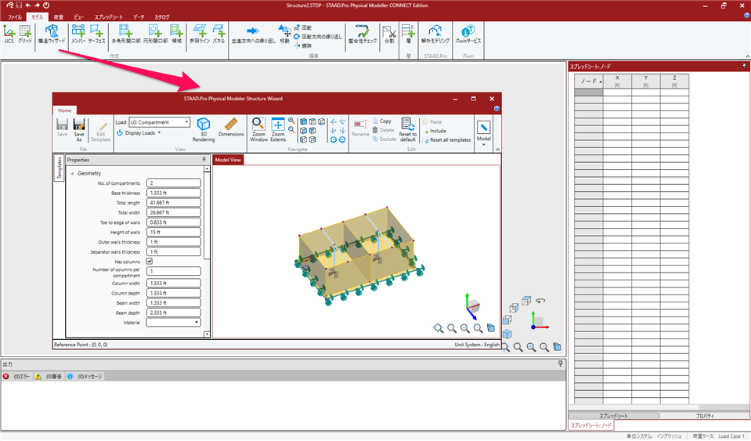Switch to the カタログ ribbon tab
751x441 pixels.
(x=162, y=16)
